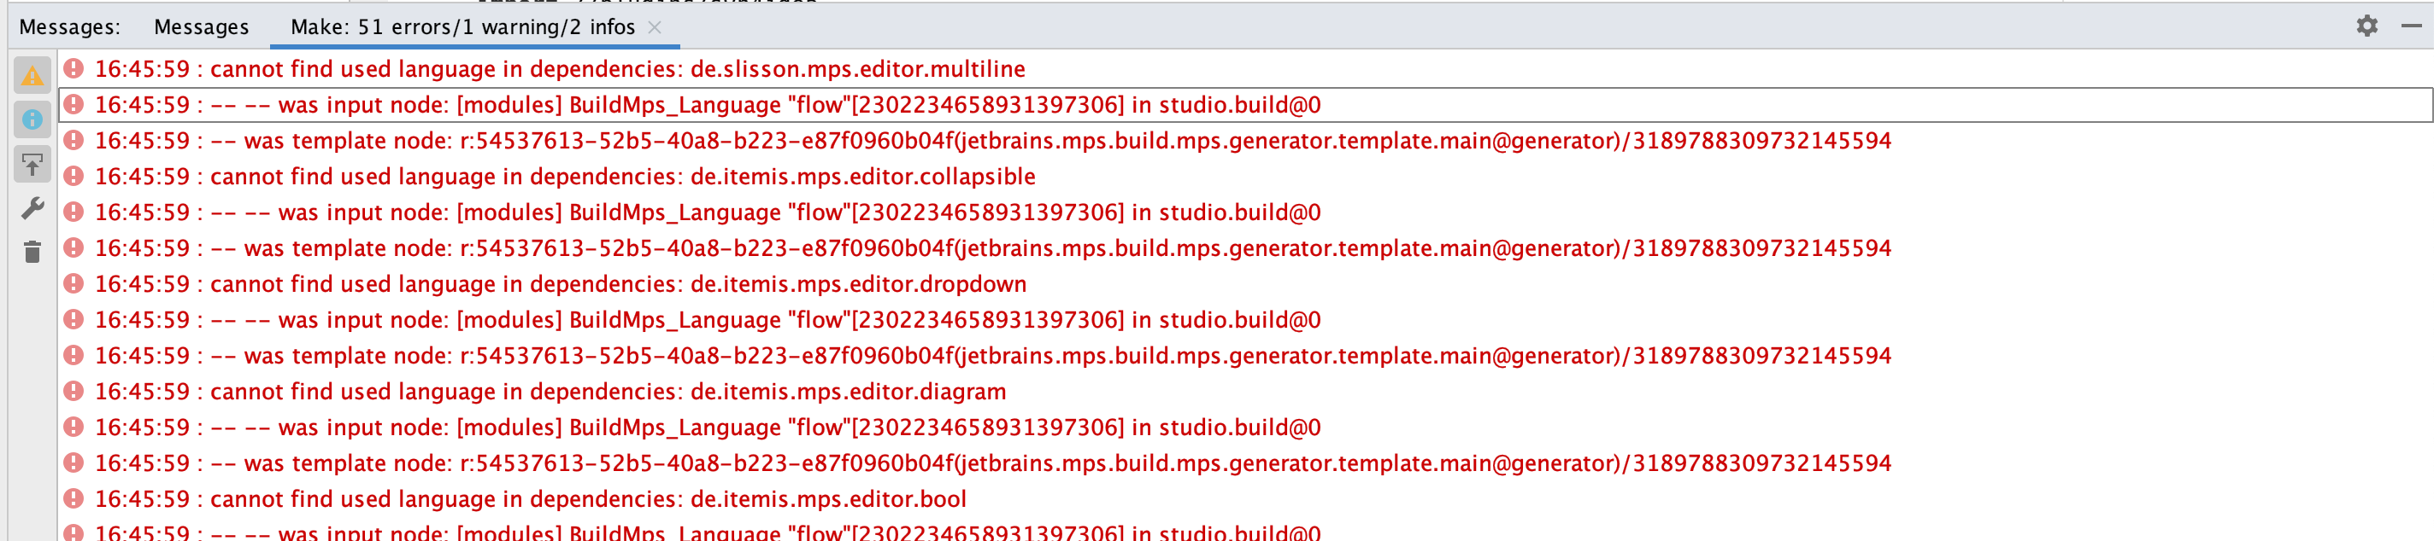This screenshot has width=2434, height=541.
Task: Click the first template node error line
Action: [992, 141]
